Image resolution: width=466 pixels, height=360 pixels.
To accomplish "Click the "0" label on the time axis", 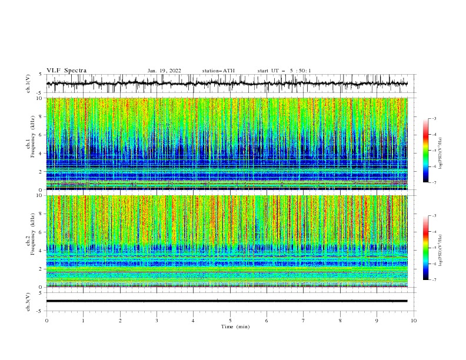I will click(46, 321).
